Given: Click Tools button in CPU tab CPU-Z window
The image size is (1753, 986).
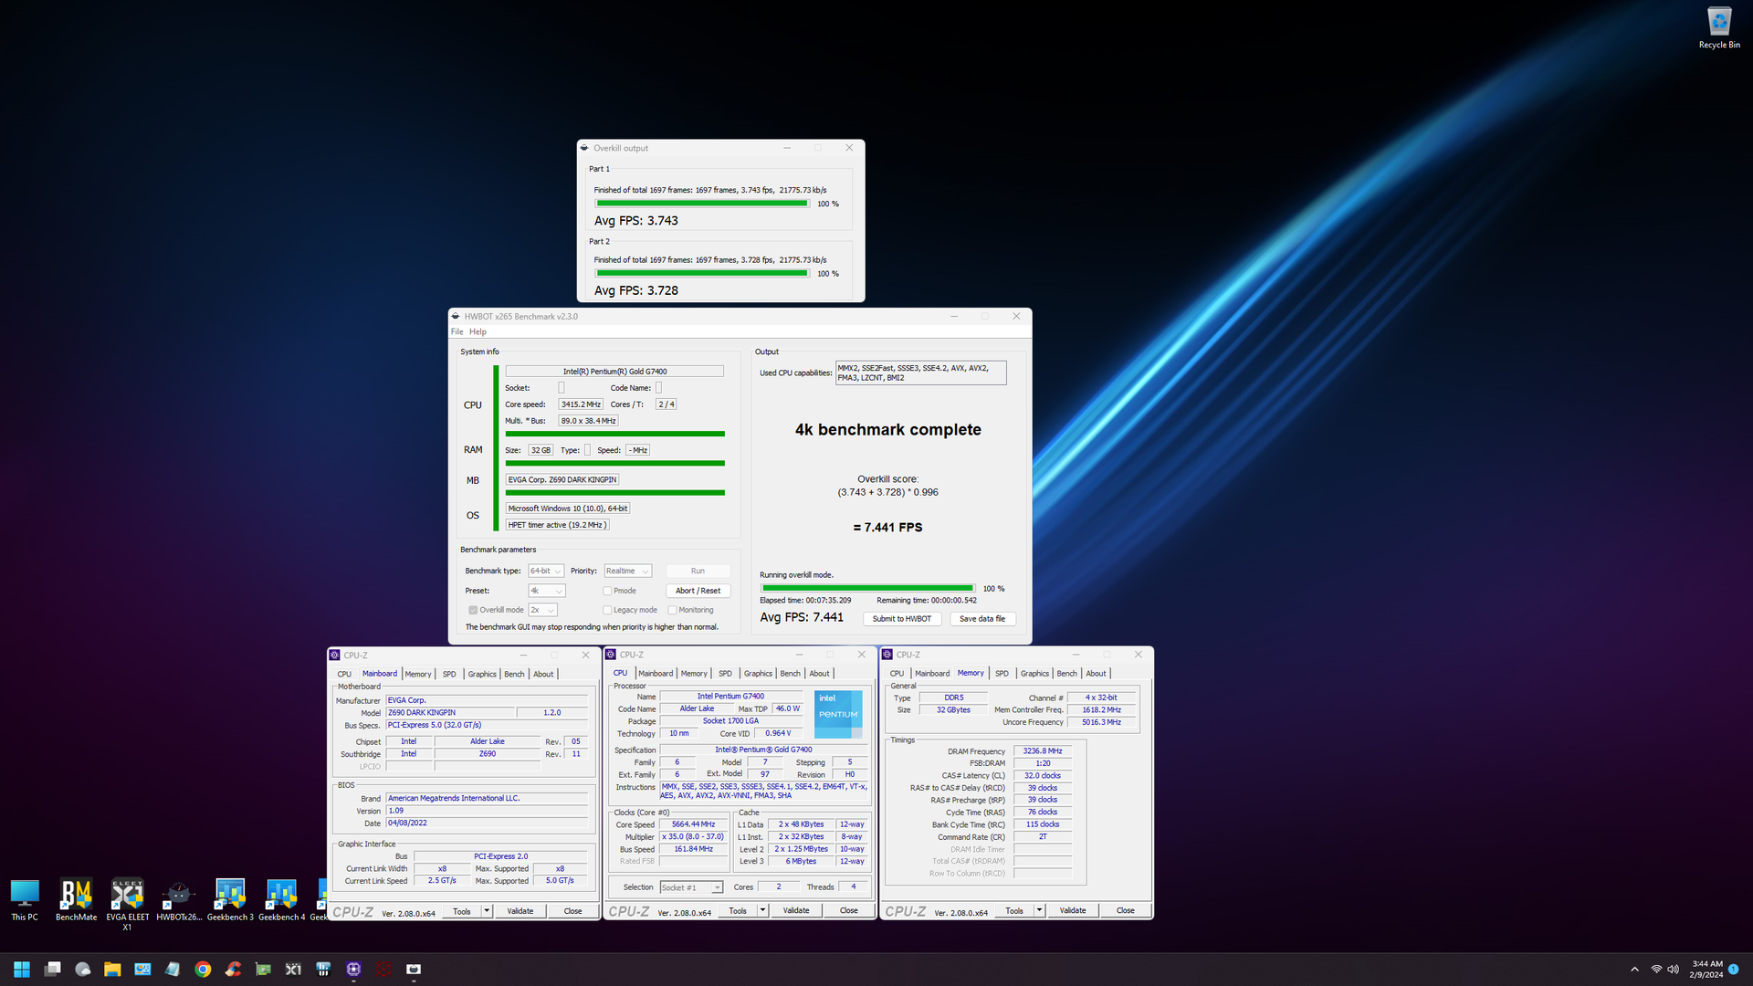Looking at the screenshot, I should coord(738,910).
